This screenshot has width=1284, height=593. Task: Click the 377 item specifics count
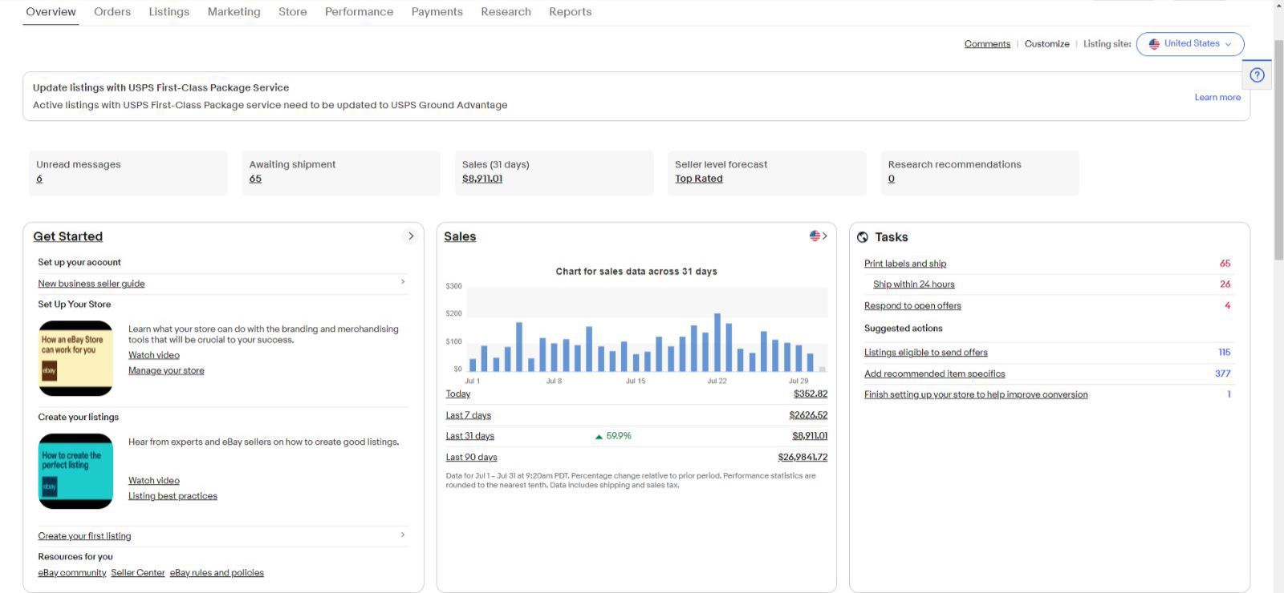click(1222, 373)
